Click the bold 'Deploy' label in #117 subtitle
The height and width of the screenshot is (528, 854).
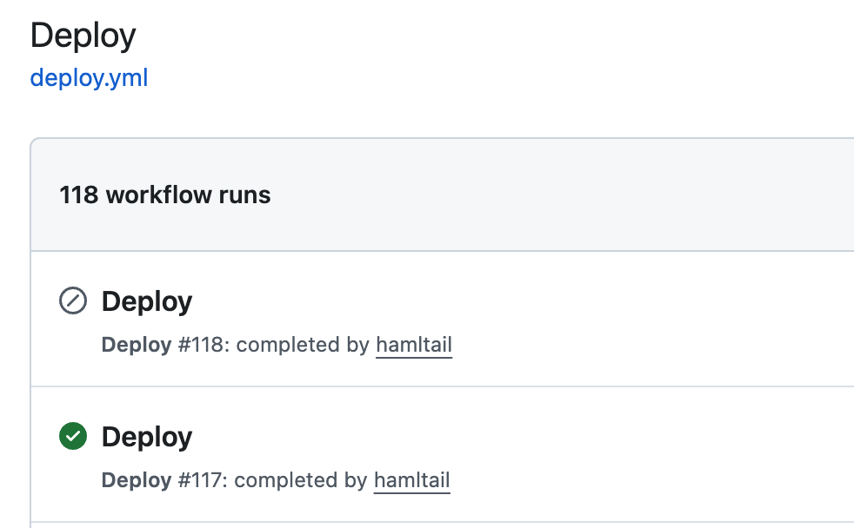[x=136, y=480]
